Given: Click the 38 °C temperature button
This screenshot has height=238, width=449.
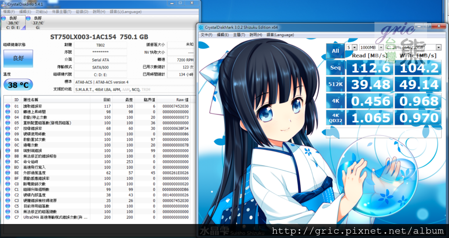Looking at the screenshot, I should [x=18, y=85].
